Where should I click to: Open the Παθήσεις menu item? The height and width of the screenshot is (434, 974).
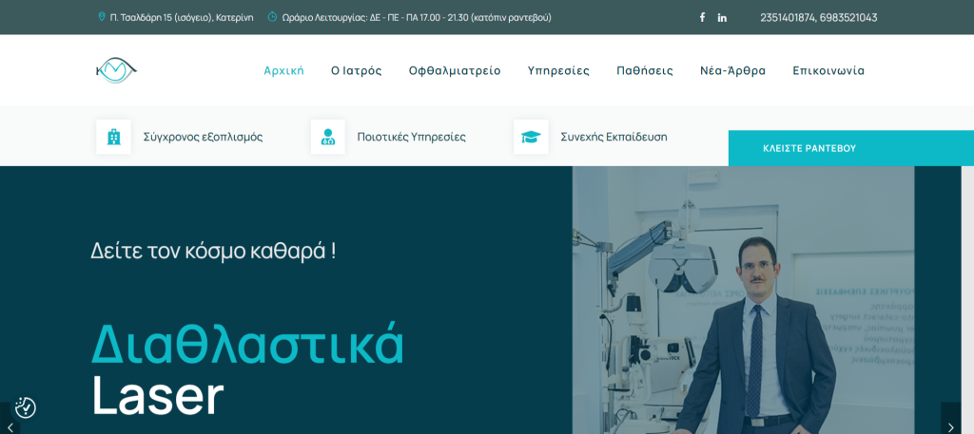(x=645, y=70)
